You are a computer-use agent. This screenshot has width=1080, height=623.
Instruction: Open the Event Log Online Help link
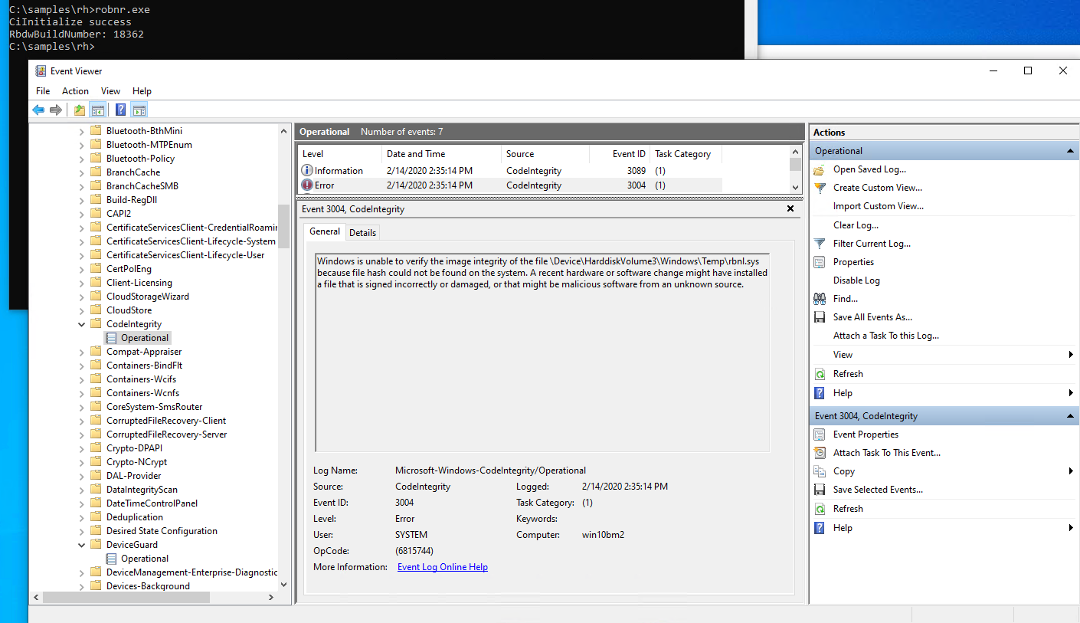click(442, 566)
